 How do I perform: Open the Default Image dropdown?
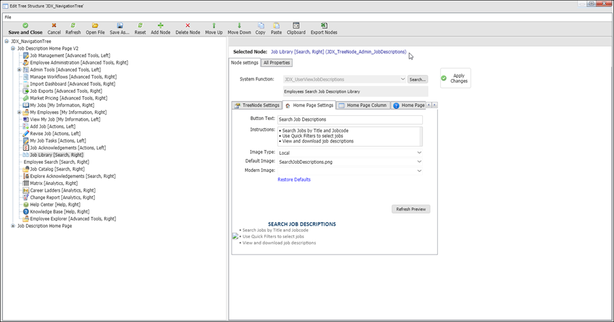tap(420, 161)
